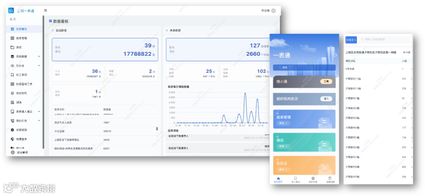
Task: Click the 报表名称 column header
Action: [x=59, y=109]
